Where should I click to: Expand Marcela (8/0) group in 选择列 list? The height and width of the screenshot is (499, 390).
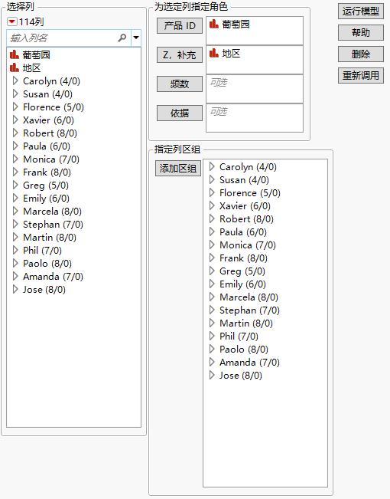[15, 212]
